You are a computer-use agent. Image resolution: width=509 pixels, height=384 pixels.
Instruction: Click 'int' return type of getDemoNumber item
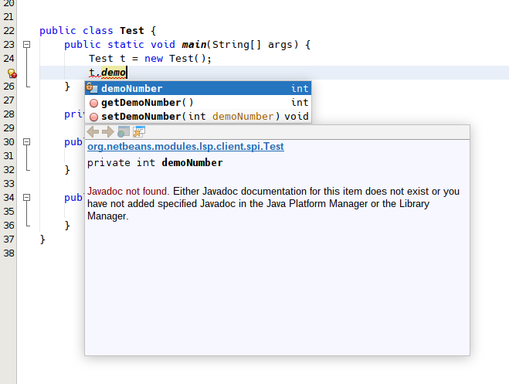[x=300, y=102]
